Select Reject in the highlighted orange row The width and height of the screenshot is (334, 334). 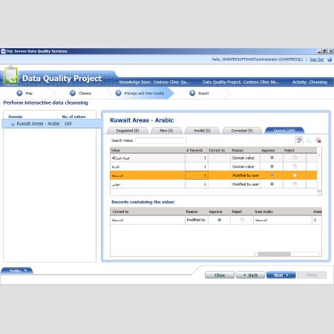click(x=295, y=175)
